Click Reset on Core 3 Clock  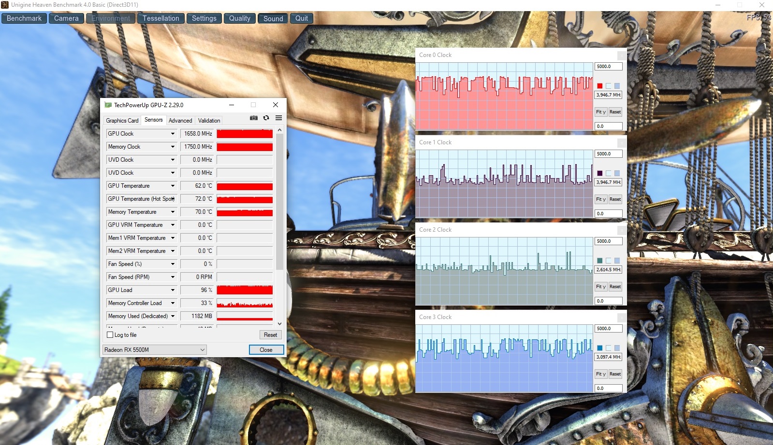(x=615, y=374)
